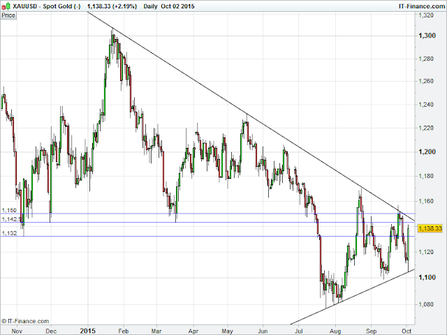Click the Price panel label
The width and height of the screenshot is (447, 335).
[8, 15]
